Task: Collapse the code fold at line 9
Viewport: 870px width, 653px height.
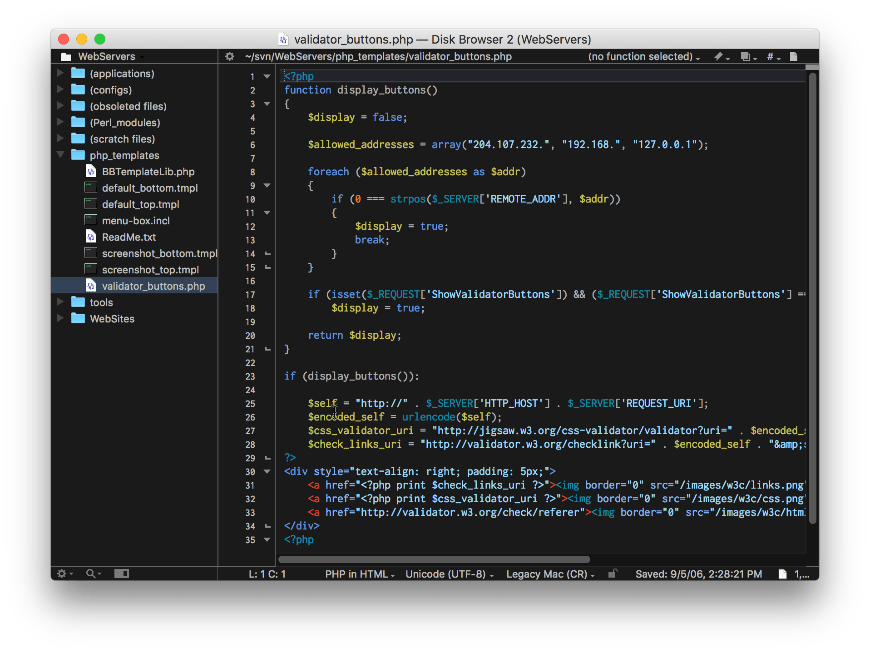Action: (267, 186)
